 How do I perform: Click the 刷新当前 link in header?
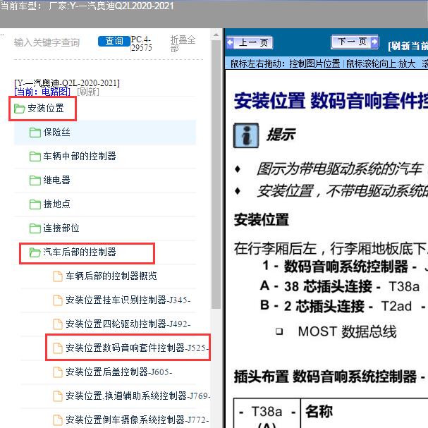408,46
